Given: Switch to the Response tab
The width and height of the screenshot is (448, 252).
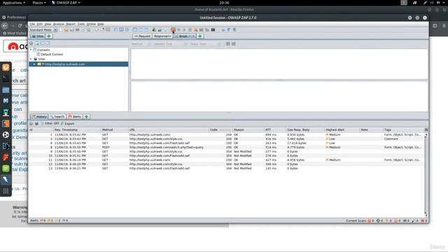Looking at the screenshot, I should coord(162,36).
